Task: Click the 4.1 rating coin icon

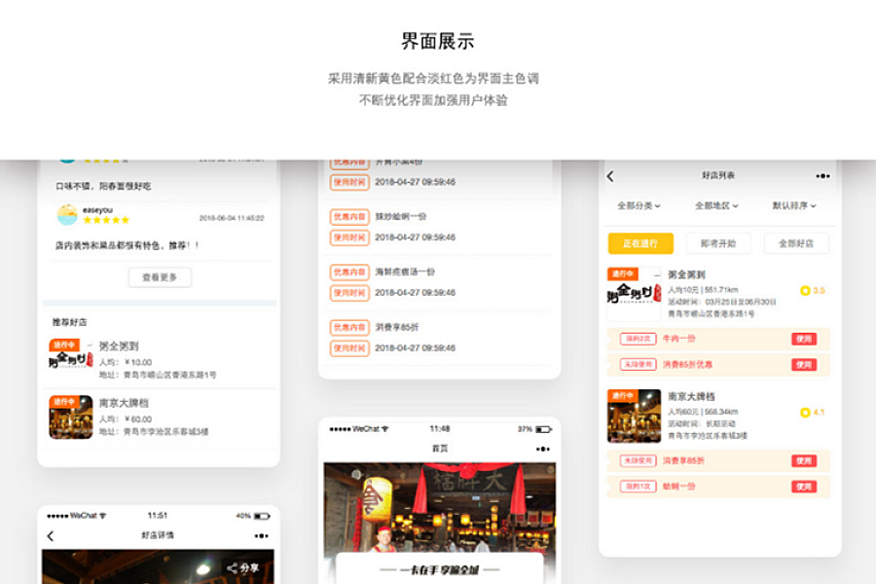Action: click(805, 413)
